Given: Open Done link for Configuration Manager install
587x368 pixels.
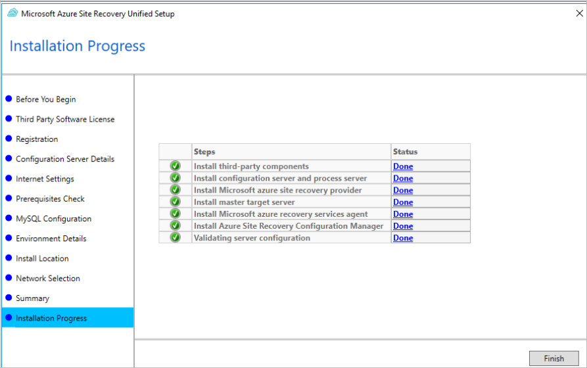Looking at the screenshot, I should (x=403, y=226).
